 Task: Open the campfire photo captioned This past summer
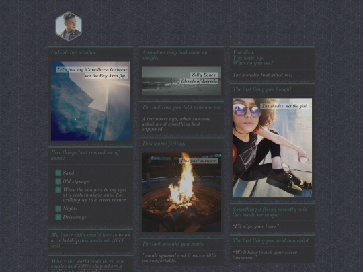click(x=182, y=192)
